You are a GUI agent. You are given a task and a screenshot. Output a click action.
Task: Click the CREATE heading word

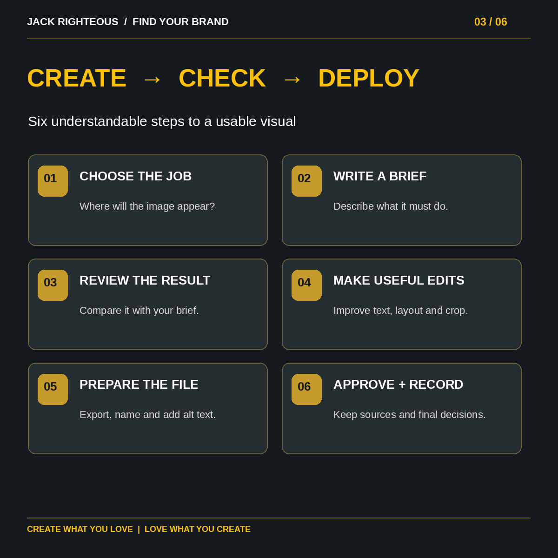click(77, 78)
